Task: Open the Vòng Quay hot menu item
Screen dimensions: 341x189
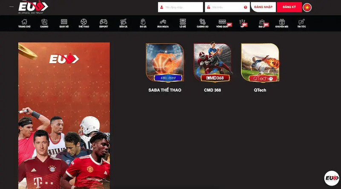Action: pyautogui.click(x=223, y=23)
